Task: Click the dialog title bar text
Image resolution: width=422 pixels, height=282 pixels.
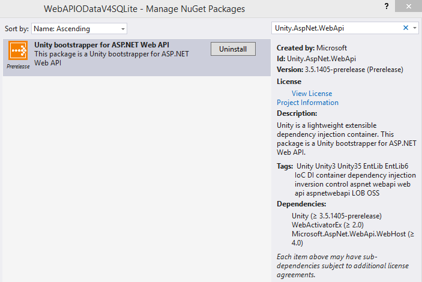Action: pos(145,9)
